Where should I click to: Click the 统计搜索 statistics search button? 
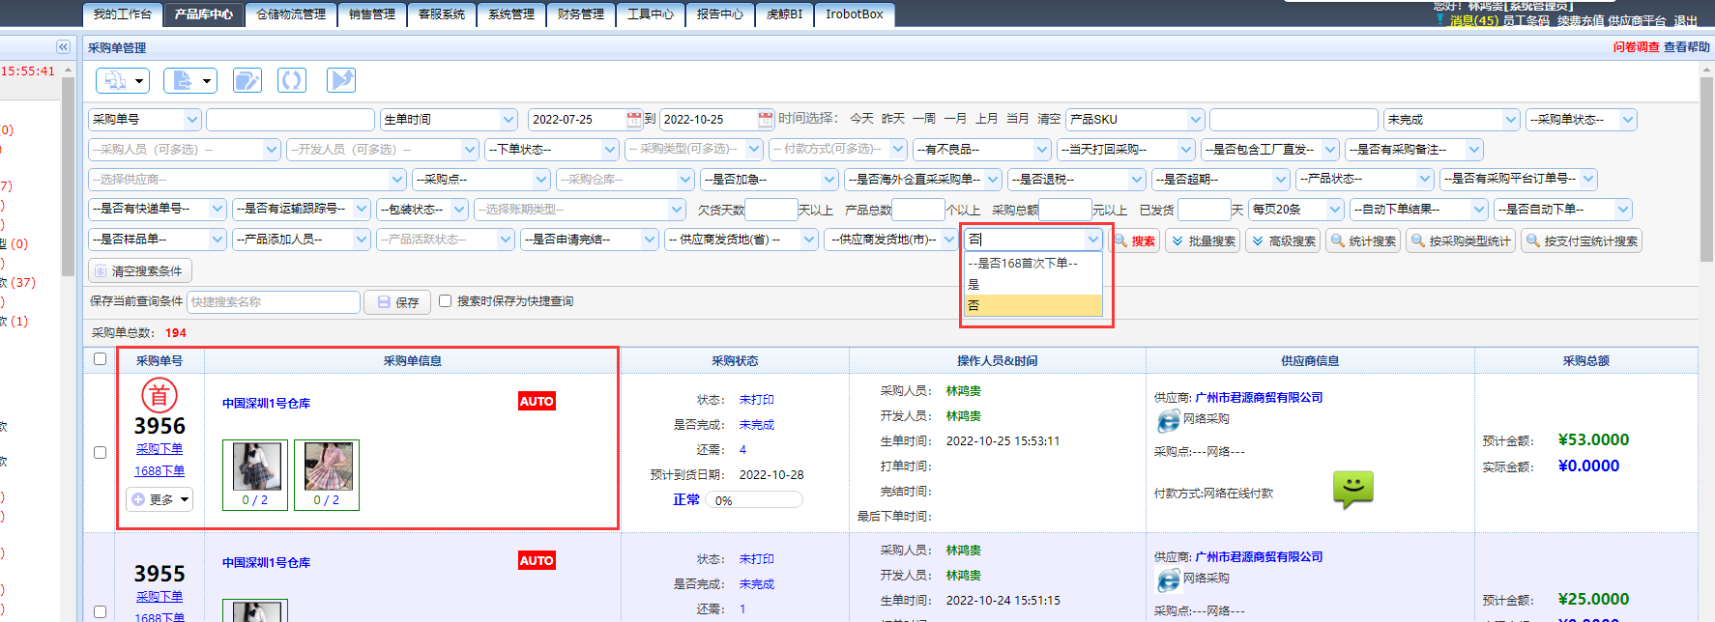[x=1363, y=240]
